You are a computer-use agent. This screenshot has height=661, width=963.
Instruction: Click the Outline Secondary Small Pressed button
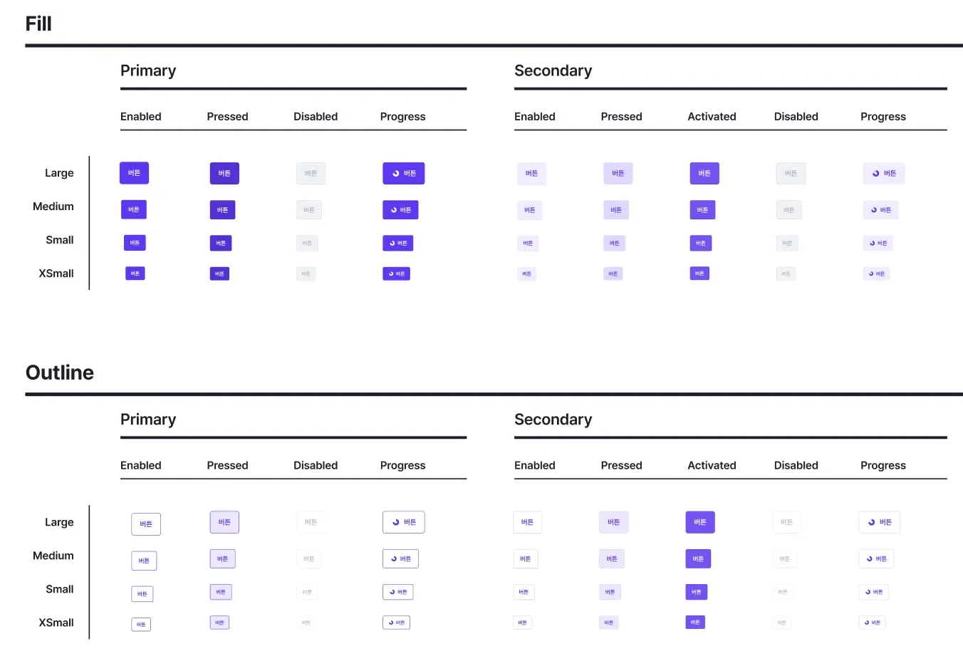click(x=610, y=592)
